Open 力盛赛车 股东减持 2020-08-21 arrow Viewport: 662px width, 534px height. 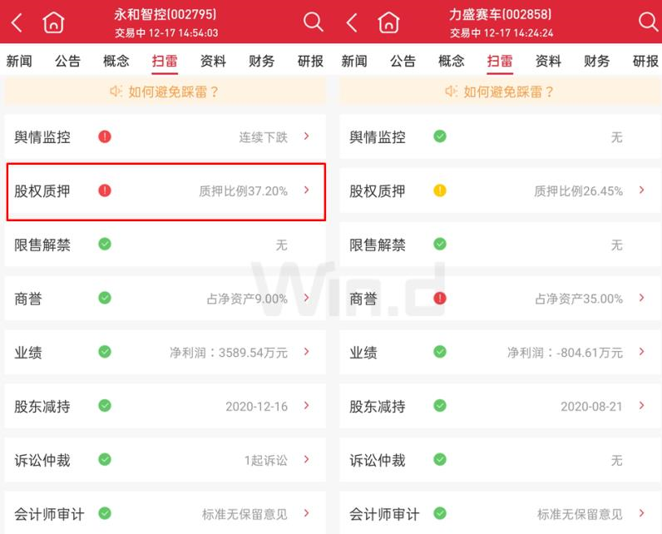click(642, 405)
